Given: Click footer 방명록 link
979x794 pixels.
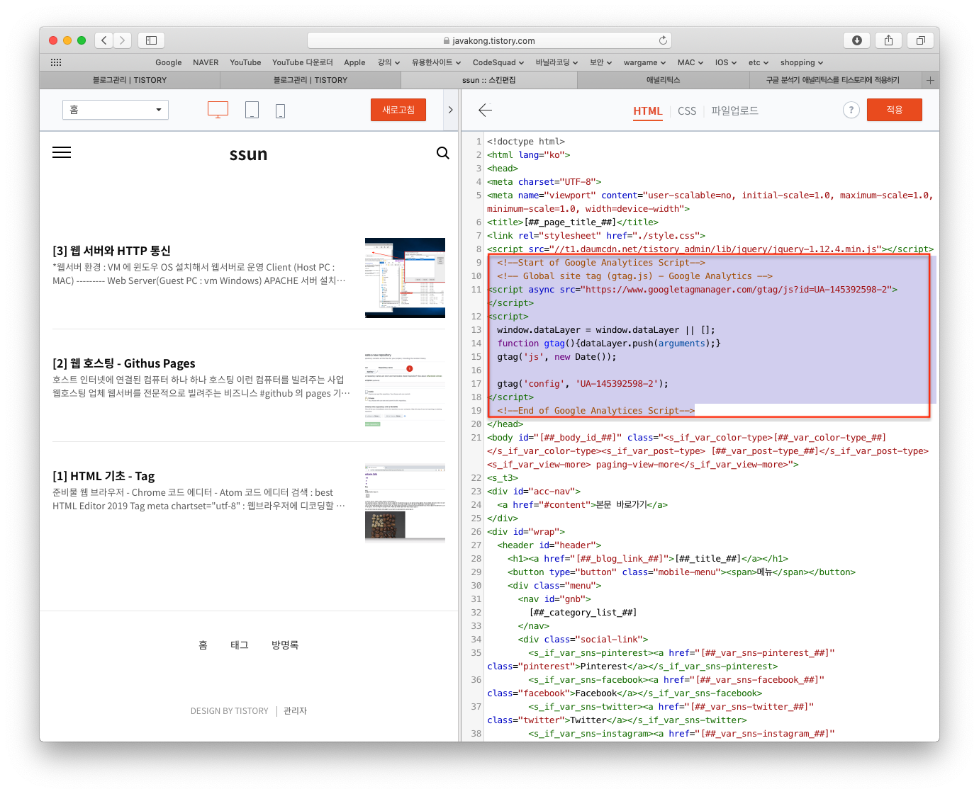Looking at the screenshot, I should coord(285,645).
